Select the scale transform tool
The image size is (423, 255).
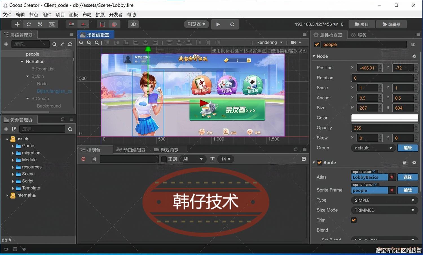click(40, 24)
